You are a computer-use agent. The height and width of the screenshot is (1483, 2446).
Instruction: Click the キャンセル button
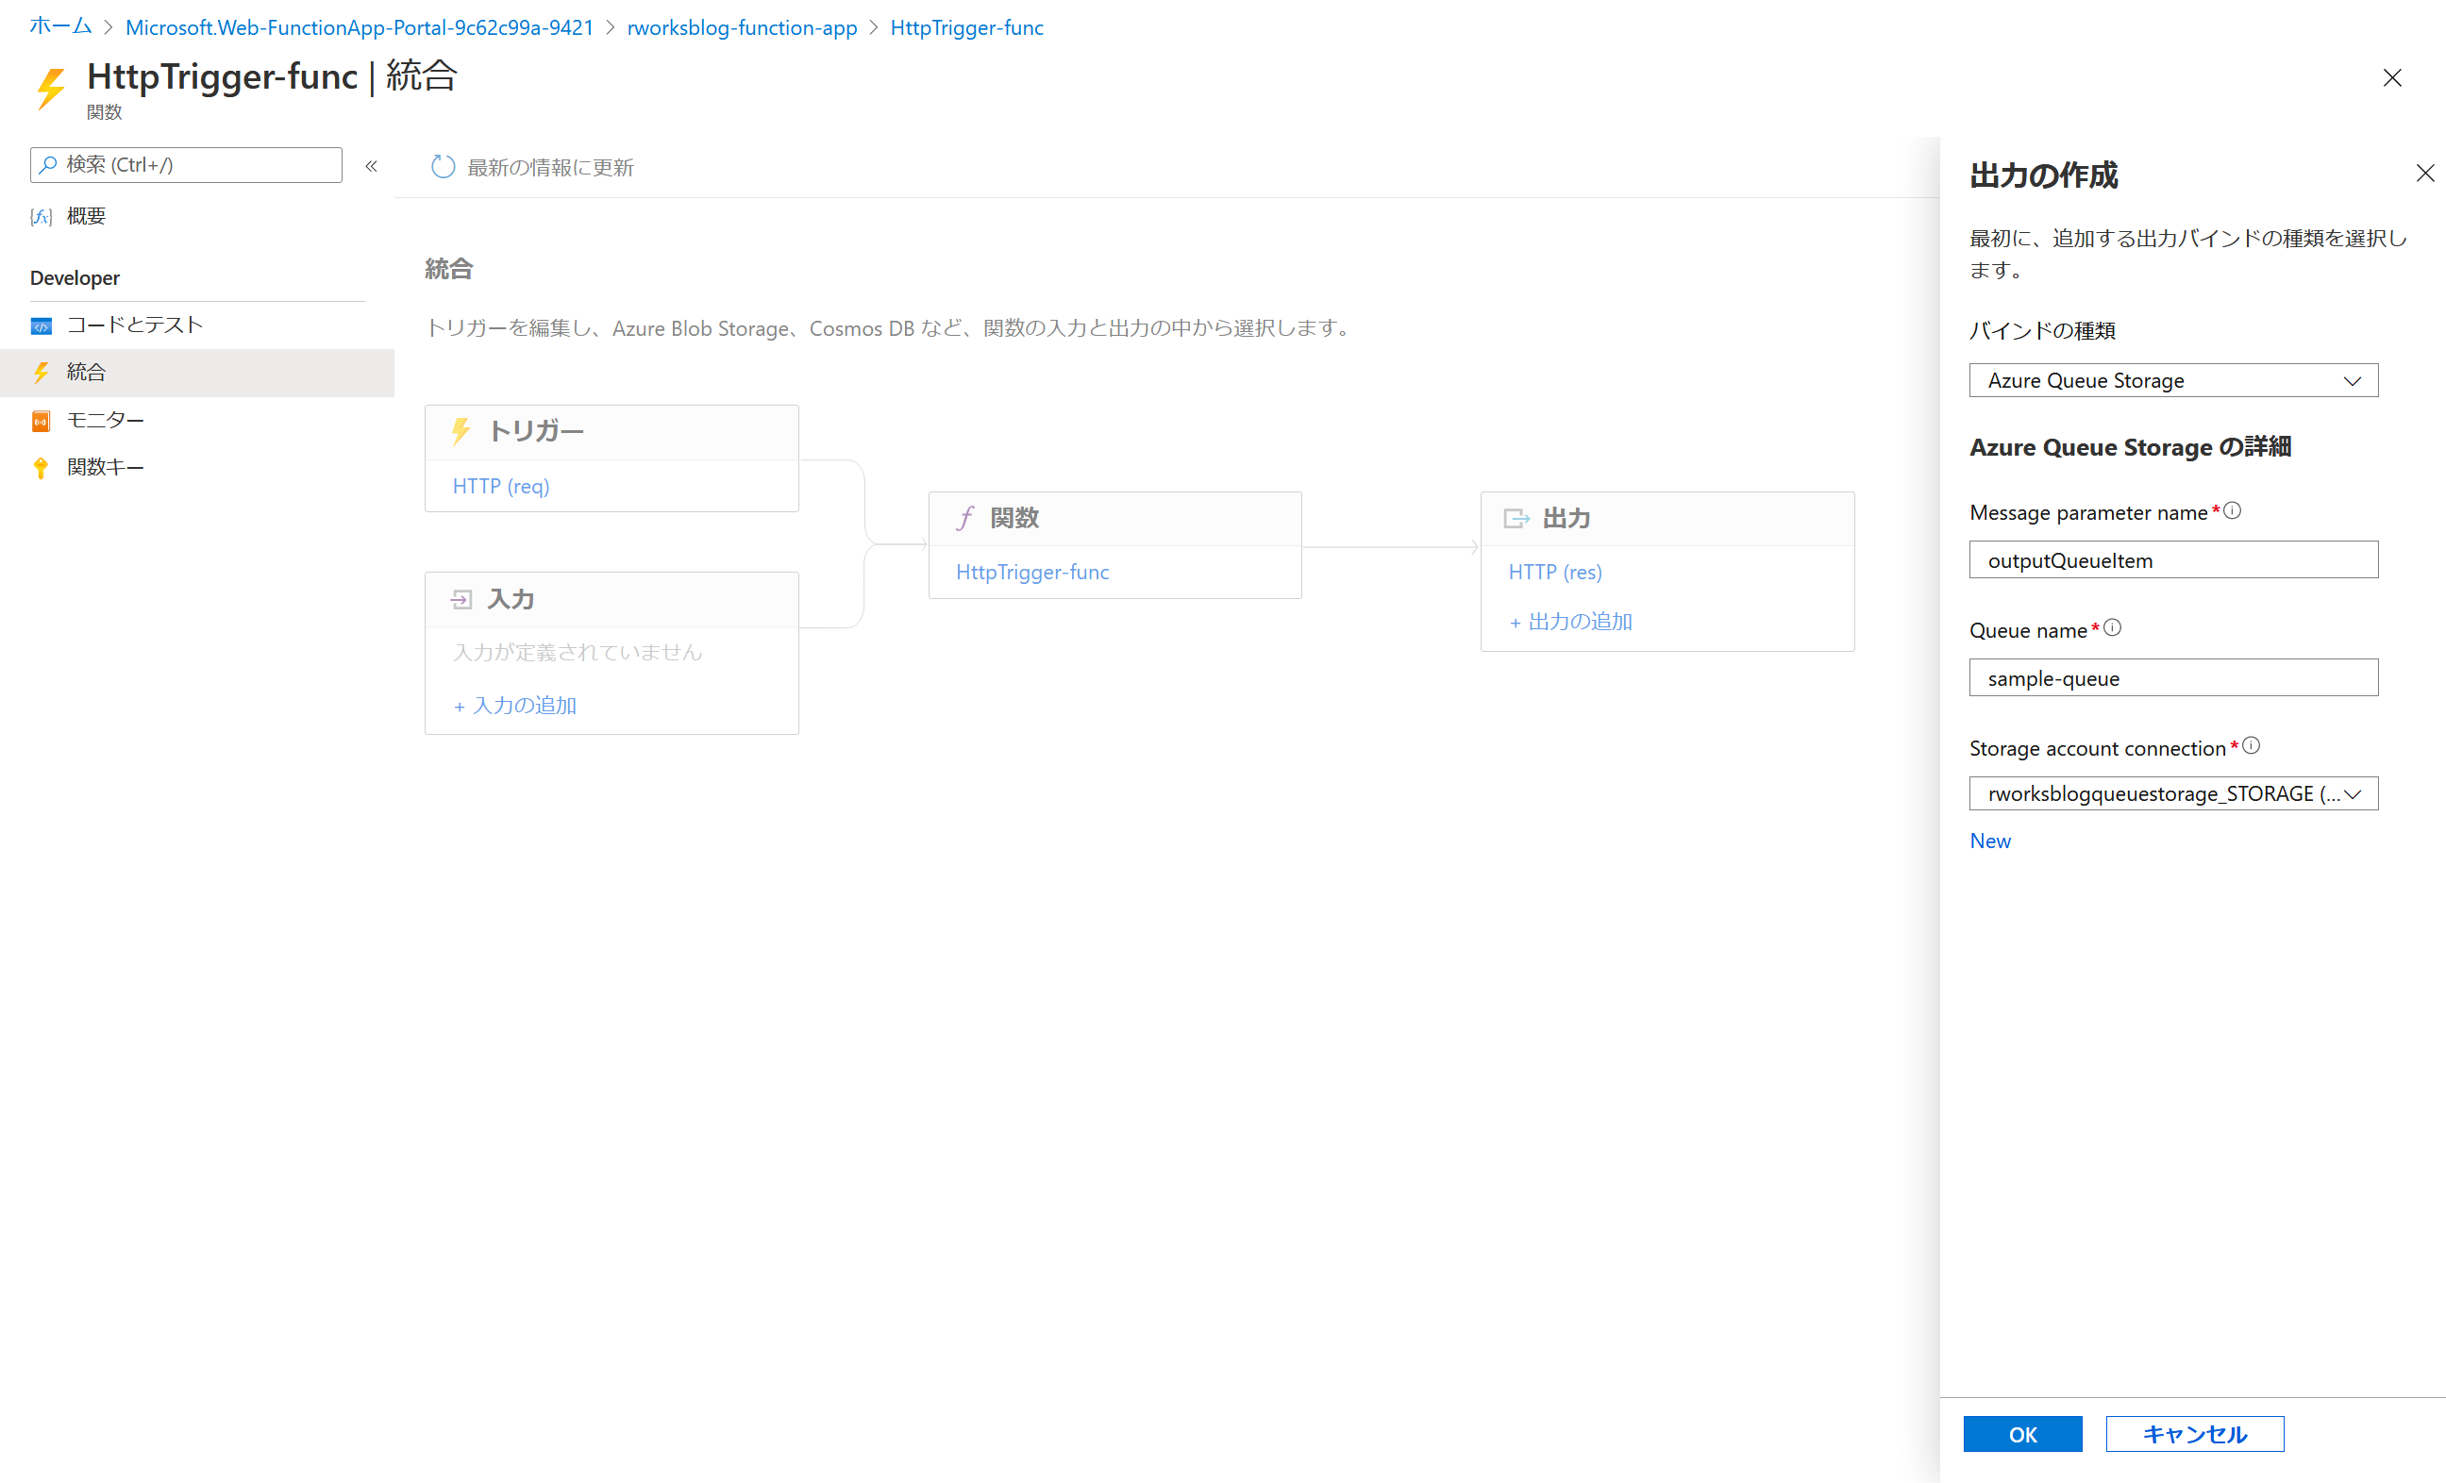(x=2194, y=1433)
